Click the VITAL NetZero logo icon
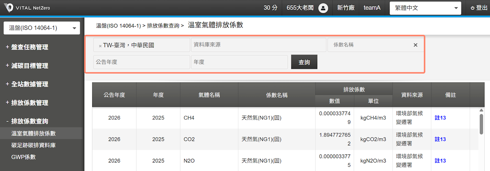 coord(9,8)
